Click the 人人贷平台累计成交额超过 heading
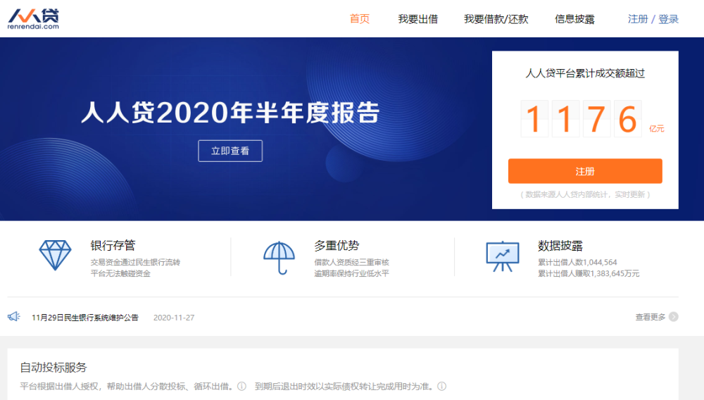The image size is (704, 400). coord(585,73)
